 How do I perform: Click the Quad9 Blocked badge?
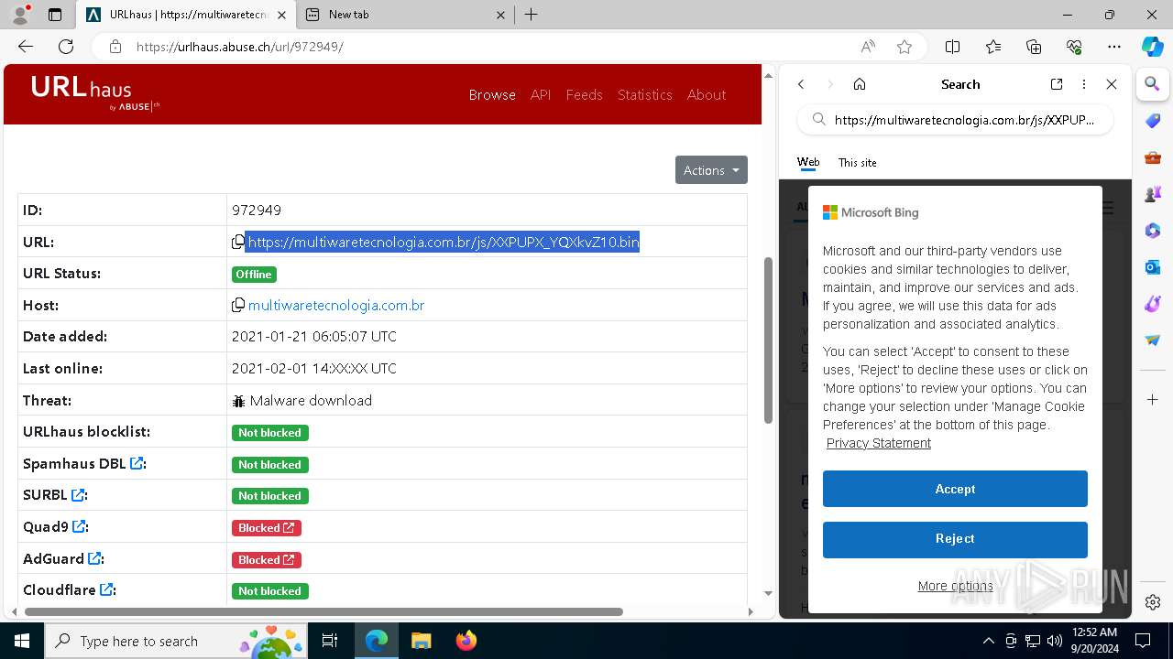266,528
